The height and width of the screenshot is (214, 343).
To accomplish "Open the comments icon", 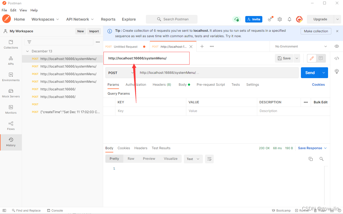I will pos(321,58).
